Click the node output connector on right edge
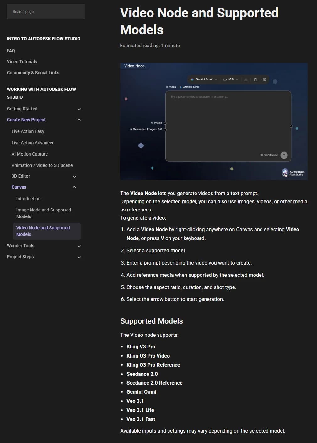 point(291,126)
